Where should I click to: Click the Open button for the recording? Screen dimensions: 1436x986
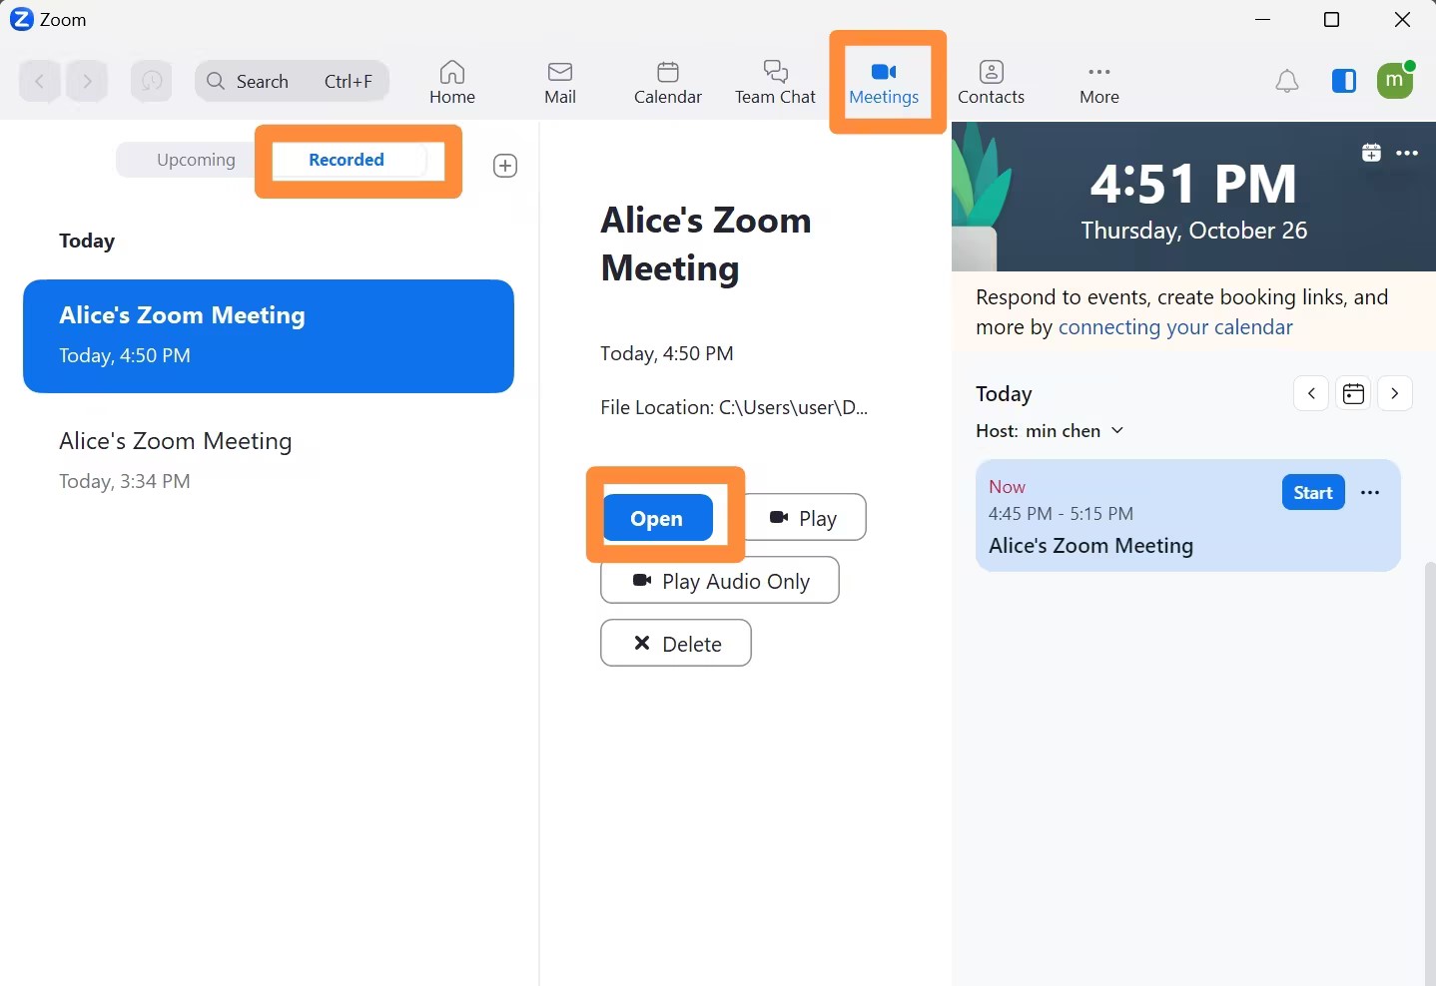point(657,518)
